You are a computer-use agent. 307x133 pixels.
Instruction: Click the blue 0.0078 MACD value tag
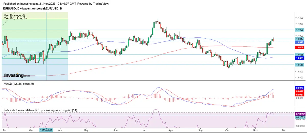pyautogui.click(x=300, y=87)
